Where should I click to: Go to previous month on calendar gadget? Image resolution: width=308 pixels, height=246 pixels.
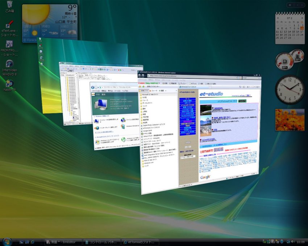[x=278, y=18]
